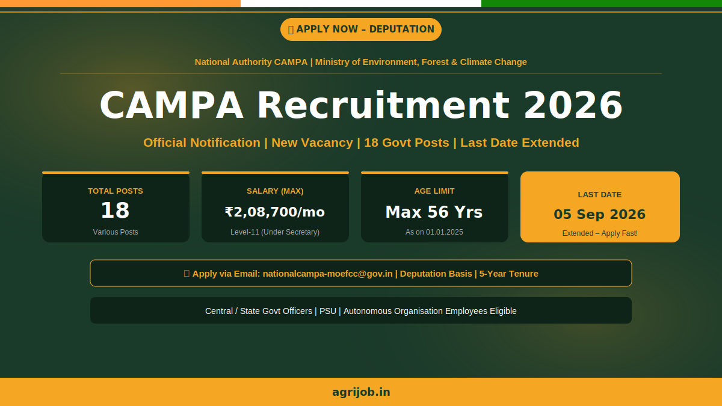Click the As on 01.01.2025 note
722x406 pixels.
434,232
